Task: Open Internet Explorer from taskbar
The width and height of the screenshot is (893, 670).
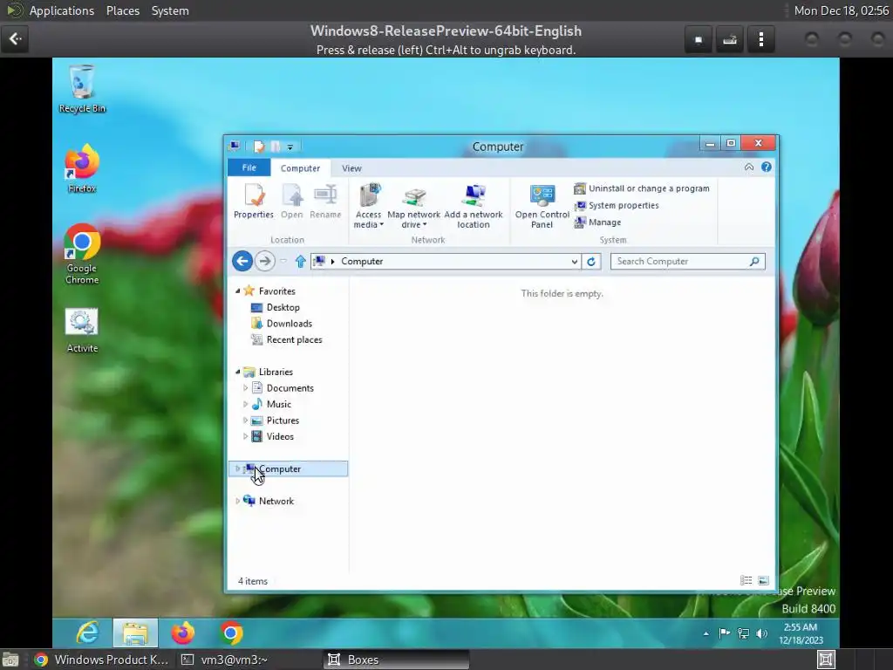Action: click(x=87, y=633)
